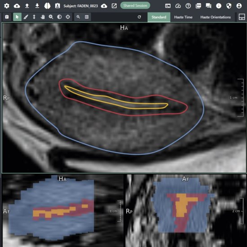
Task: Open the user account menu icon
Action: click(x=239, y=6)
